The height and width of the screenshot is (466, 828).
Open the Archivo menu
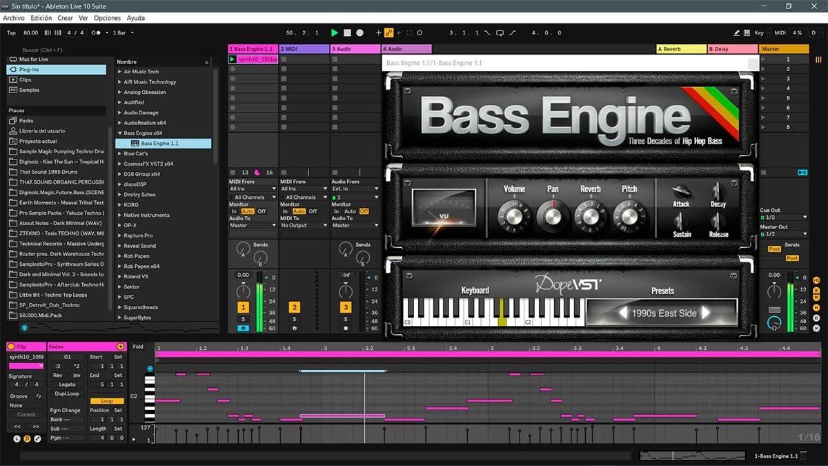[x=14, y=18]
